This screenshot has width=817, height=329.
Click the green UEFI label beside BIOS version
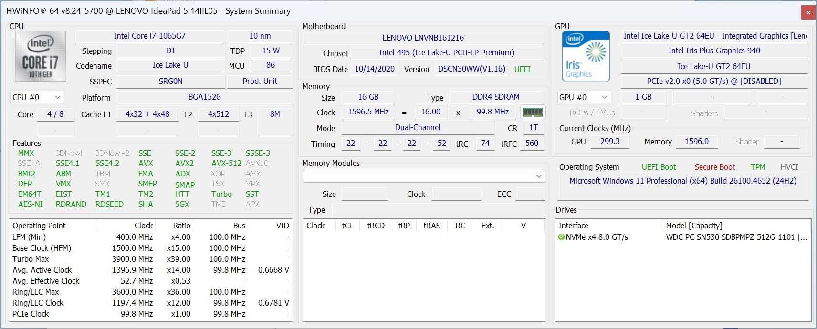tap(522, 69)
